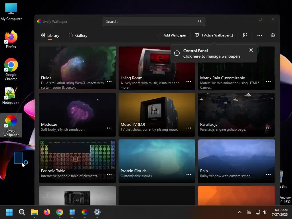Maximize the Lively Wallpaper window
292x219 pixels.
tap(260, 19)
